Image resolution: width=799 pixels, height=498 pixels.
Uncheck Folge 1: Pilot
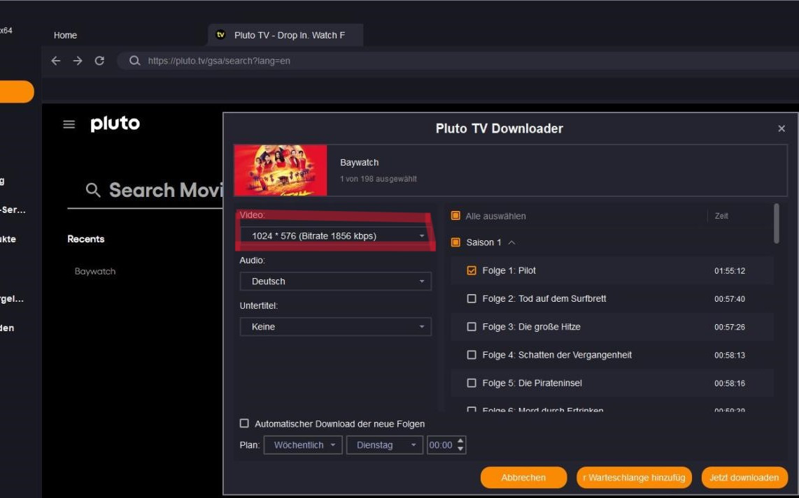(472, 270)
